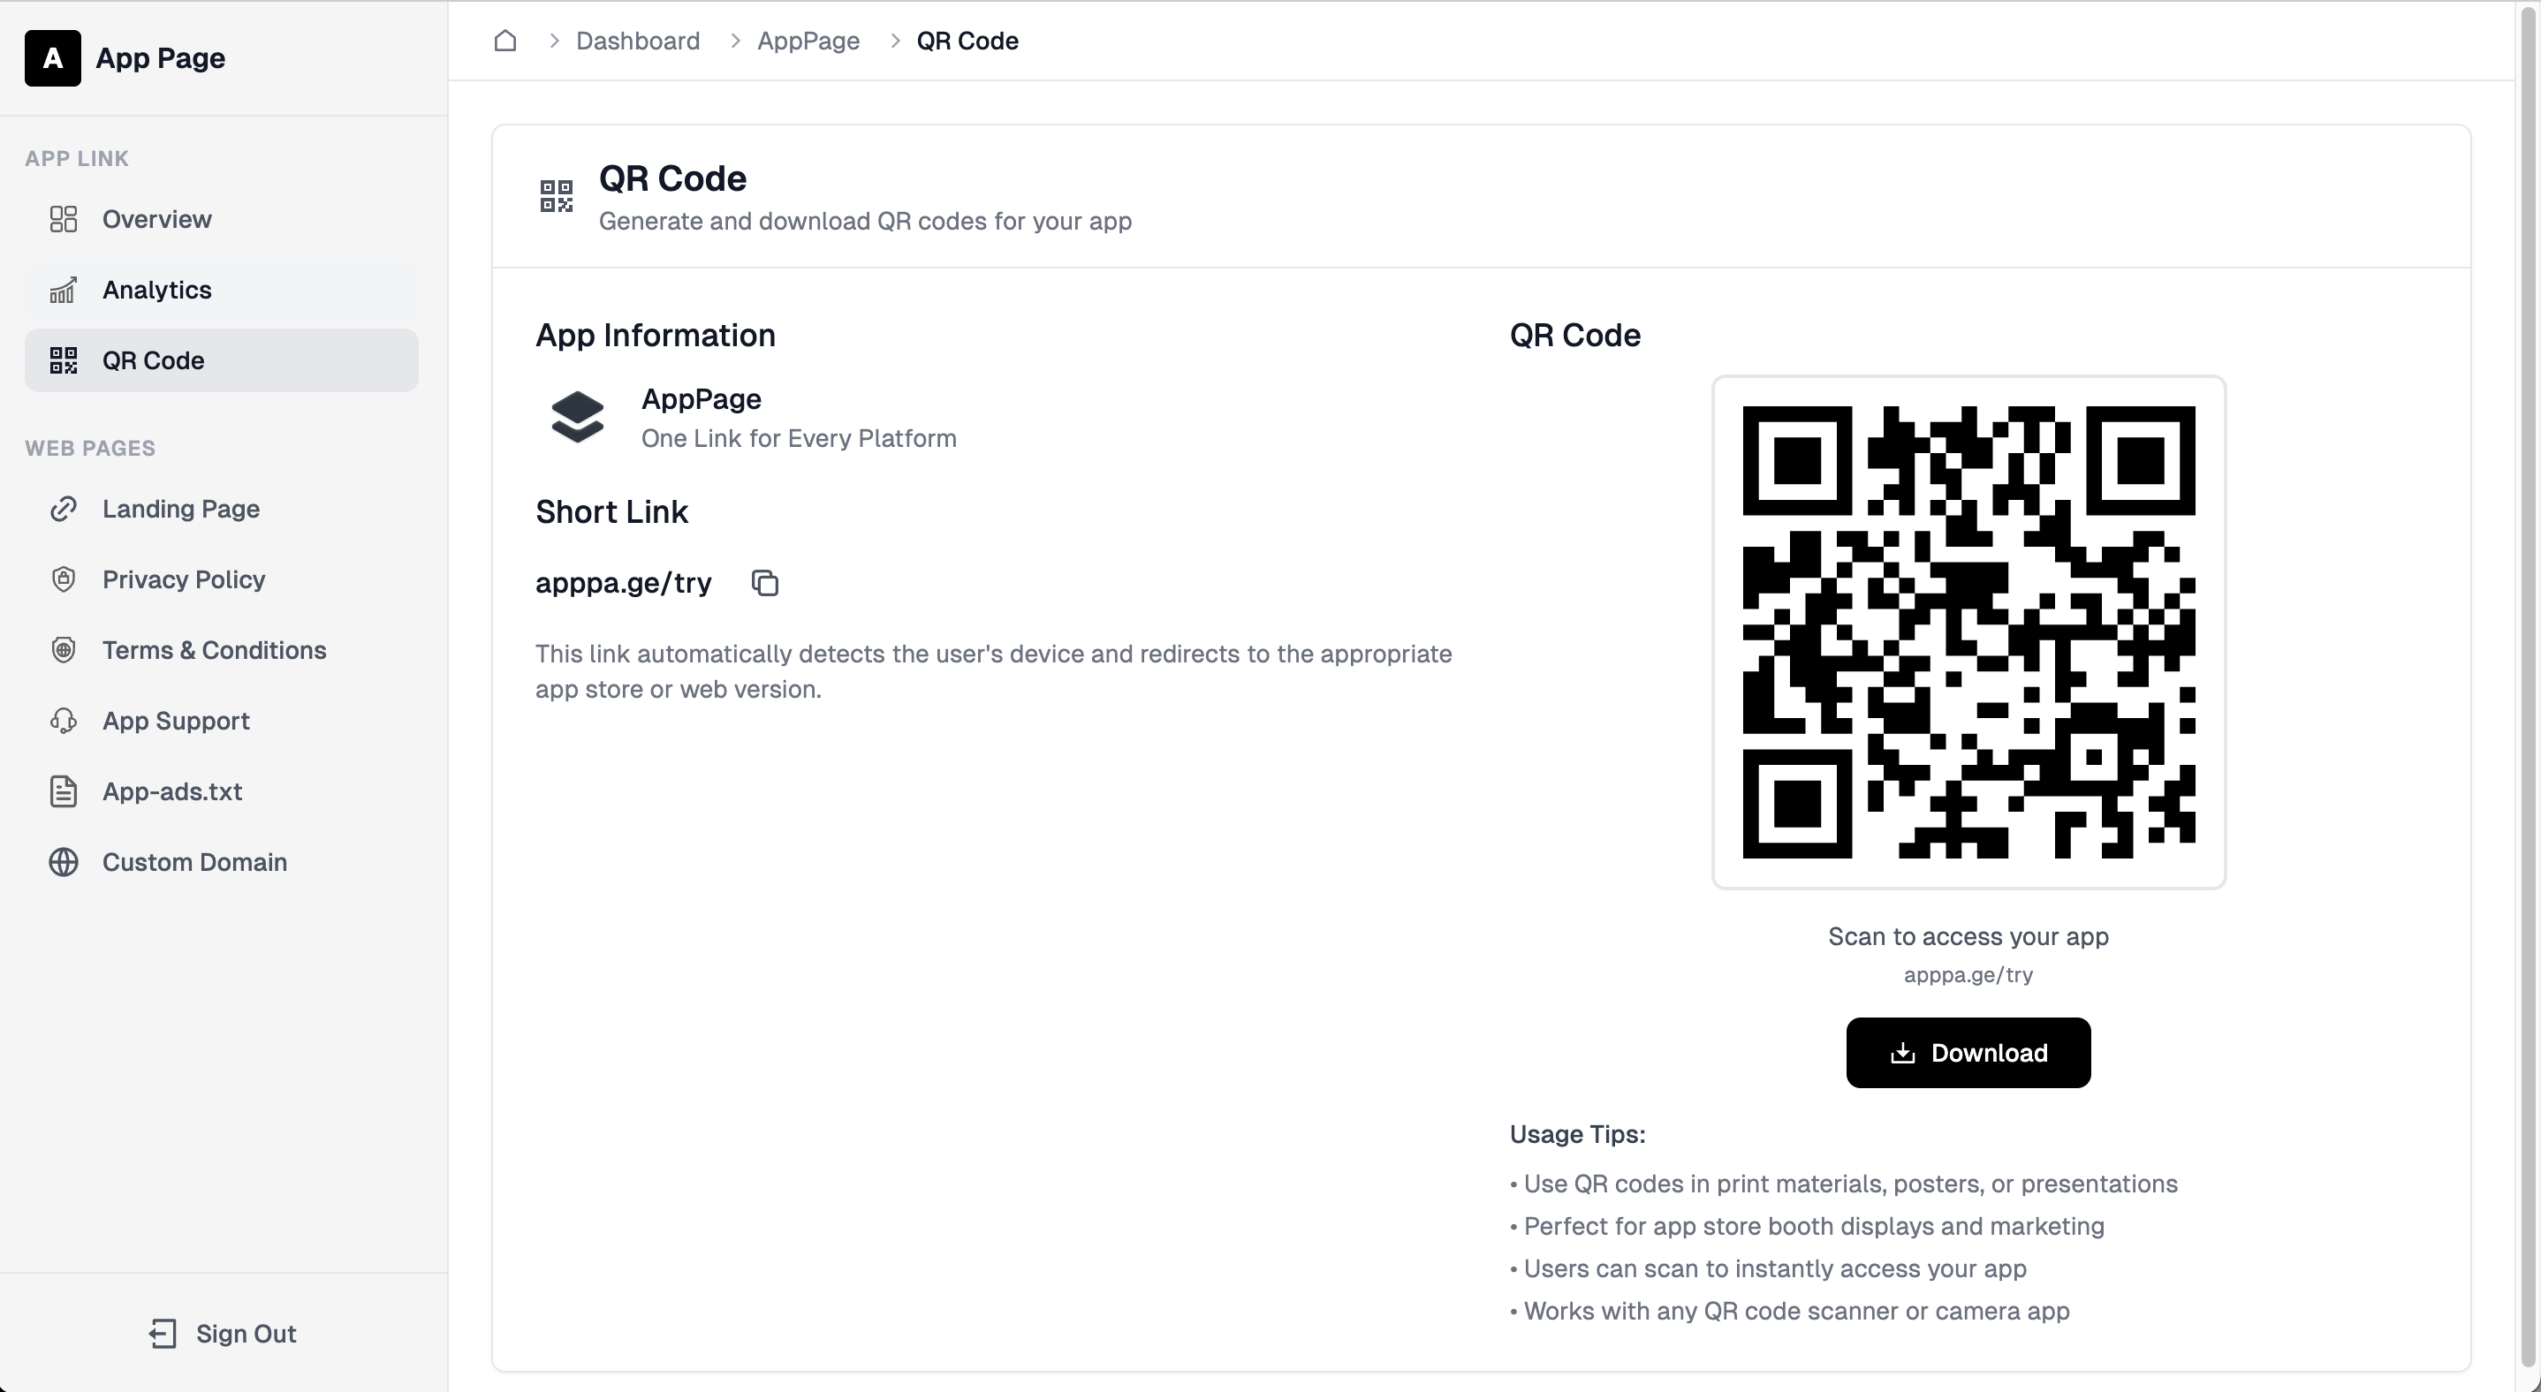Click the Privacy Policy shield icon
Image resolution: width=2541 pixels, height=1392 pixels.
63,579
